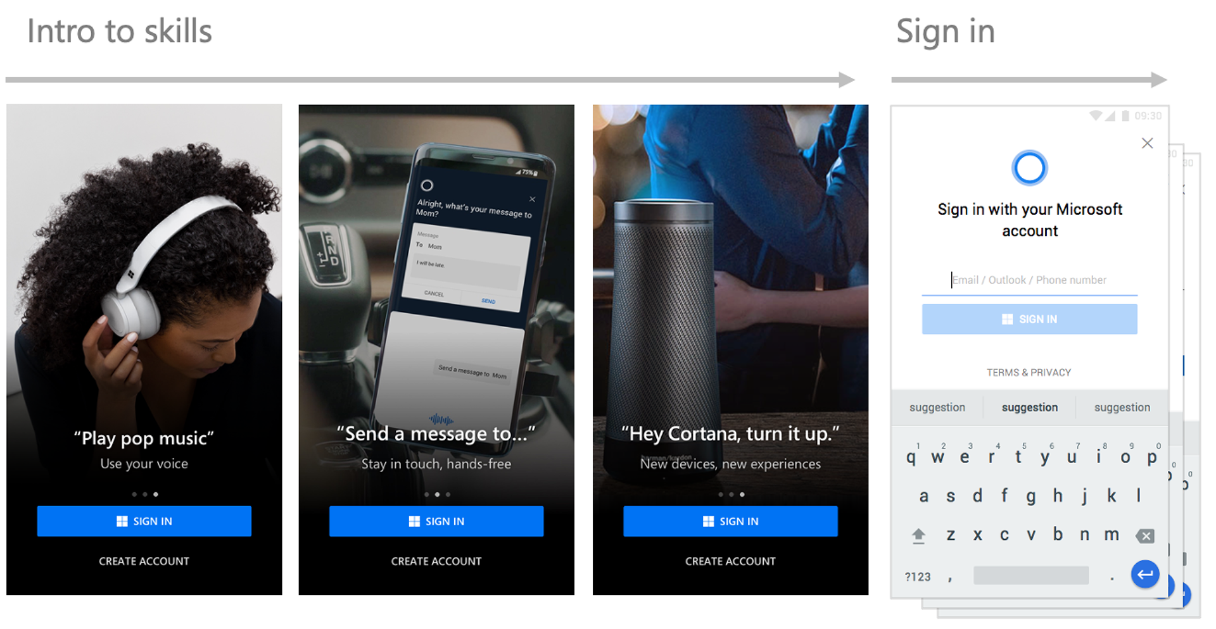Select Create Account under Play pop music
The height and width of the screenshot is (629, 1216).
(144, 561)
